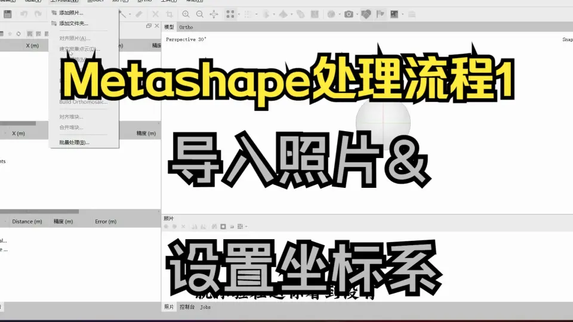Open the globe basemap dropdown arrow

(x=340, y=14)
